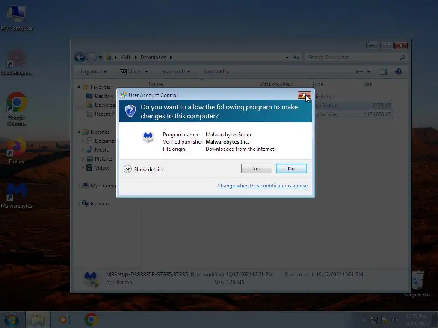Click the Explorer refresh button
Image resolution: width=438 pixels, height=328 pixels.
tap(296, 58)
